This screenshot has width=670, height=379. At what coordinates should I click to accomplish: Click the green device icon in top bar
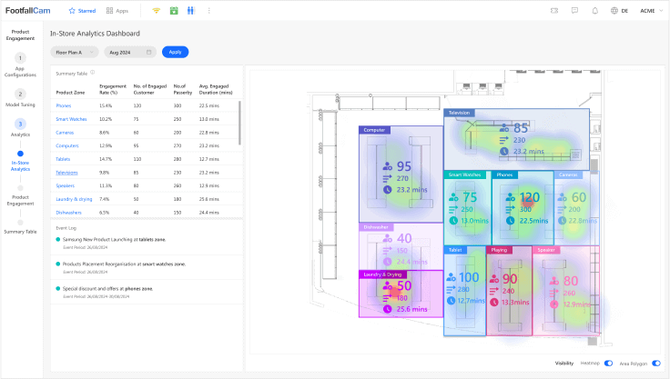point(173,11)
